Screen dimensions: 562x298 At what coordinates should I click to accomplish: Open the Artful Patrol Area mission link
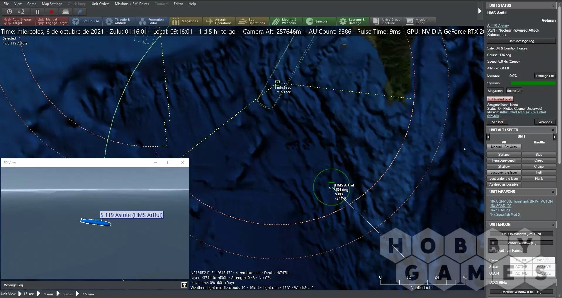(x=516, y=114)
